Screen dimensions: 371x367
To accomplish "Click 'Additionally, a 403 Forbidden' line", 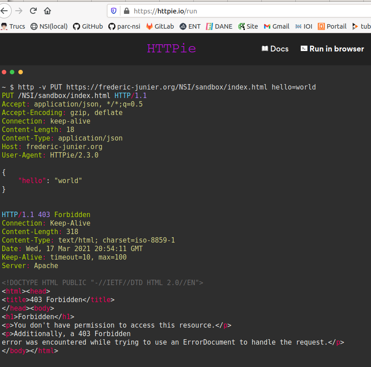I will (66, 334).
